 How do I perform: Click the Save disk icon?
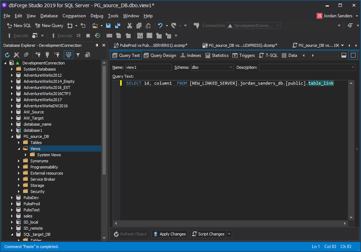click(108, 26)
